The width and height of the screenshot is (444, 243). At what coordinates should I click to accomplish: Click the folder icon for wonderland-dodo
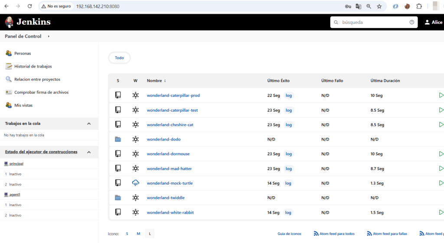click(118, 139)
